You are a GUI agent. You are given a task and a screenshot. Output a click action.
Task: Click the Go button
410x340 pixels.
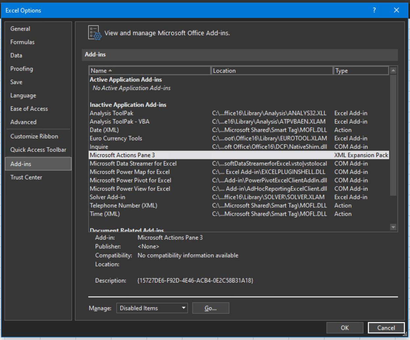[210, 308]
